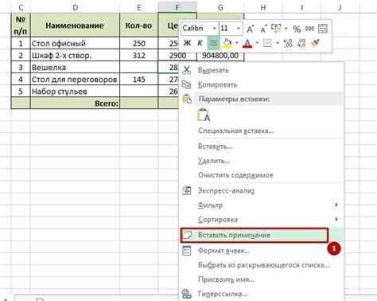The image size is (377, 301).
Task: Choose Вырезать from context menu
Action: [262, 70]
